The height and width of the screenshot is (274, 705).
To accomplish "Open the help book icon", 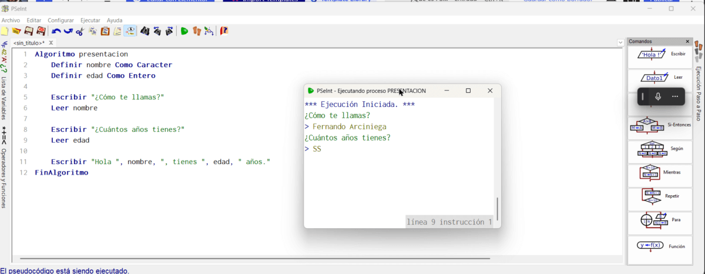I will pos(224,31).
